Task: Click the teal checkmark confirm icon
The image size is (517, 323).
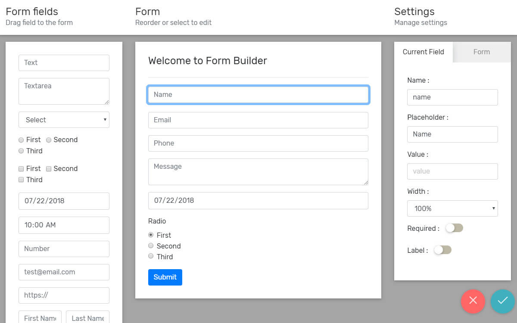Action: [x=502, y=301]
